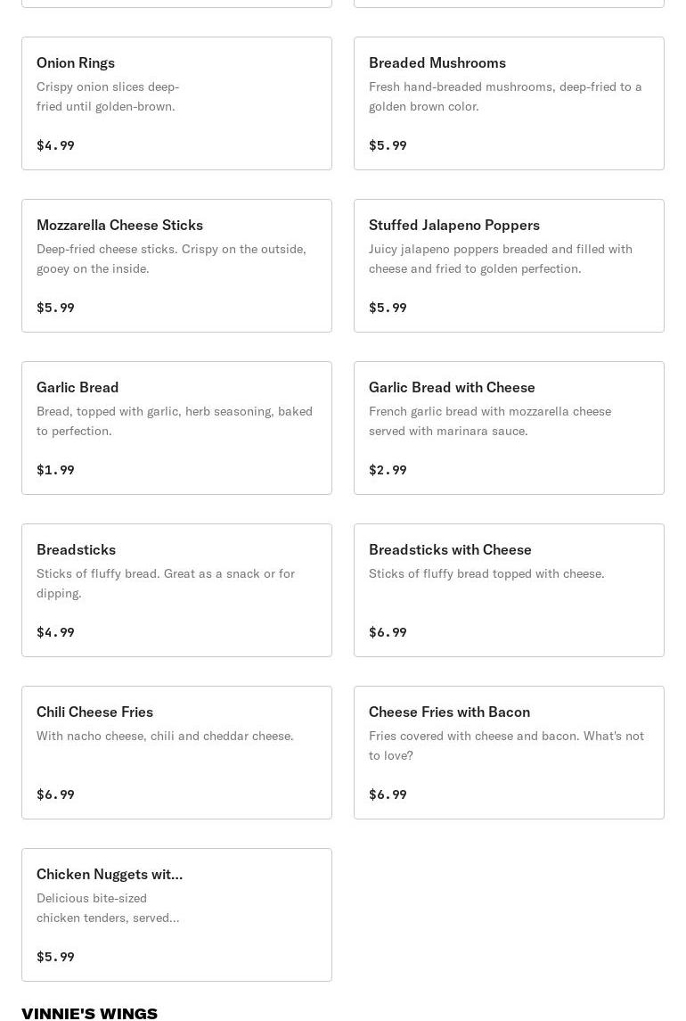This screenshot has width=686, height=1021.
Task: Click the $2.99 Garlic Bread with Cheese price
Action: click(x=388, y=470)
